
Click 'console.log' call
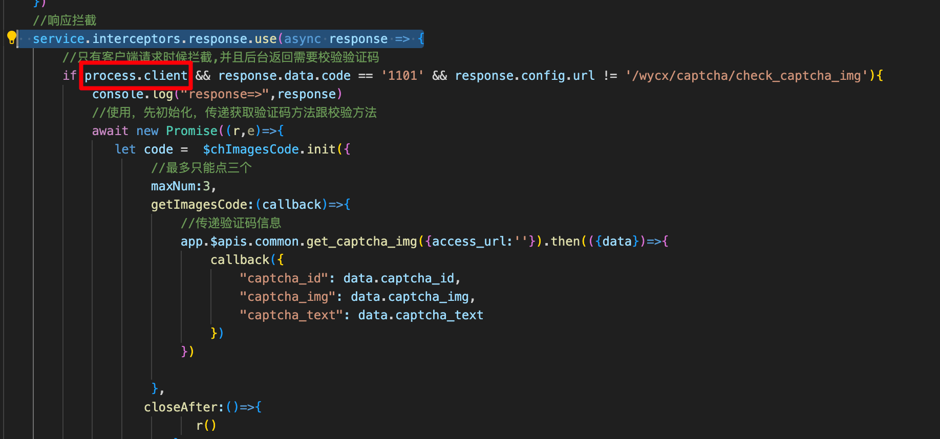pos(133,94)
